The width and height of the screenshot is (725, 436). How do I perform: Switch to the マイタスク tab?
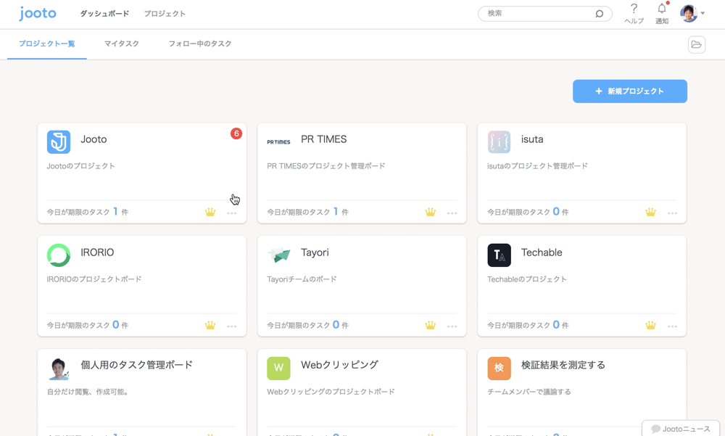[121, 44]
